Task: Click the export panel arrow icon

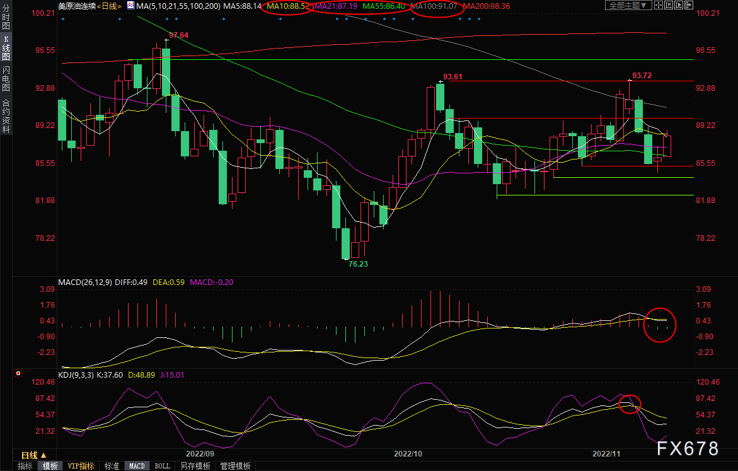Action: [x=689, y=5]
